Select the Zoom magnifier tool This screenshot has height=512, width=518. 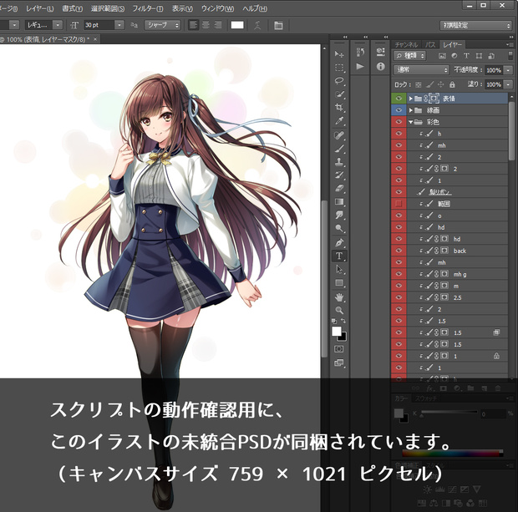[339, 310]
